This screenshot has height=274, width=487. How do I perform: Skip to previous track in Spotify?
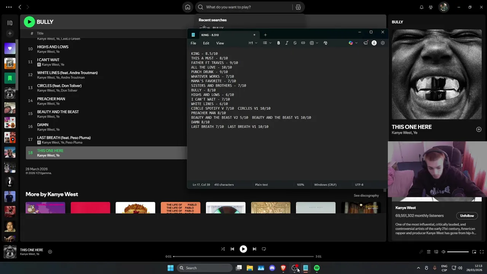tap(232, 249)
